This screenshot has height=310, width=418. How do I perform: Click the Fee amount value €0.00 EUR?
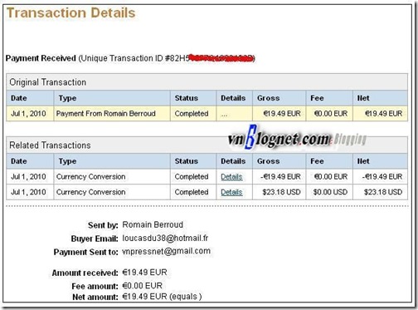click(x=142, y=286)
